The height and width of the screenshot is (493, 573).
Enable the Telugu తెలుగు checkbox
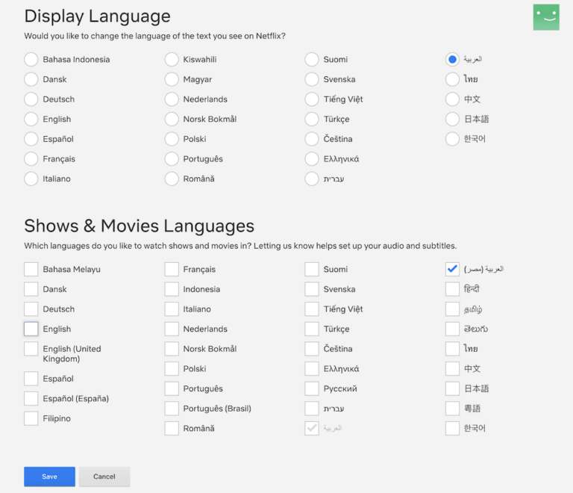click(452, 329)
